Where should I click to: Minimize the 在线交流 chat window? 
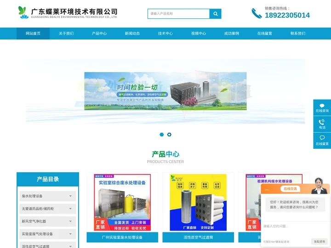tap(267, 190)
